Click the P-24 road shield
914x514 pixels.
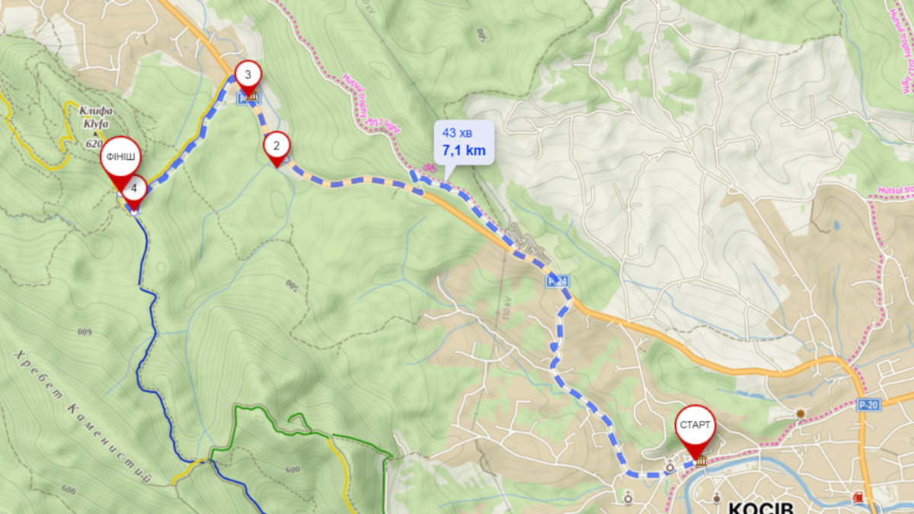(x=558, y=281)
